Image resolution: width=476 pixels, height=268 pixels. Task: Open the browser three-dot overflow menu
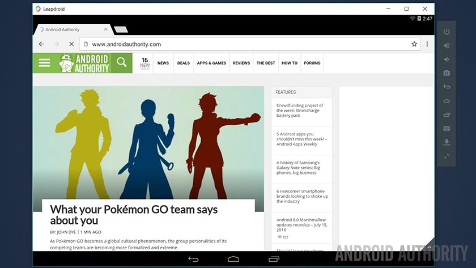pos(427,44)
